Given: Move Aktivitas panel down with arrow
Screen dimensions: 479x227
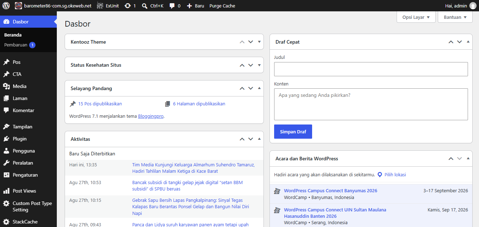Looking at the screenshot, I should pos(251,139).
